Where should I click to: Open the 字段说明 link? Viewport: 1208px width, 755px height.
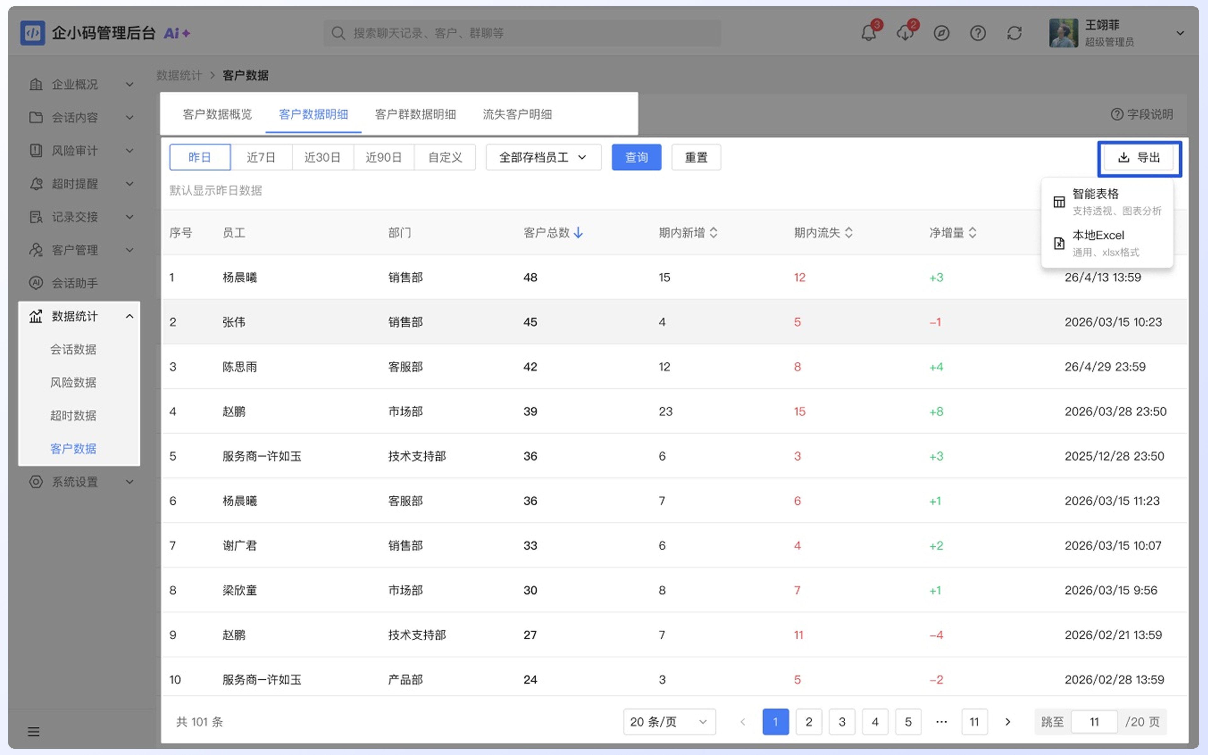[x=1142, y=114]
